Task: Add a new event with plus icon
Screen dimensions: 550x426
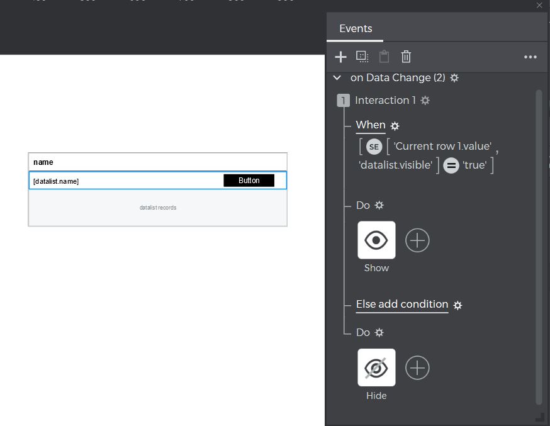Action: pyautogui.click(x=340, y=57)
